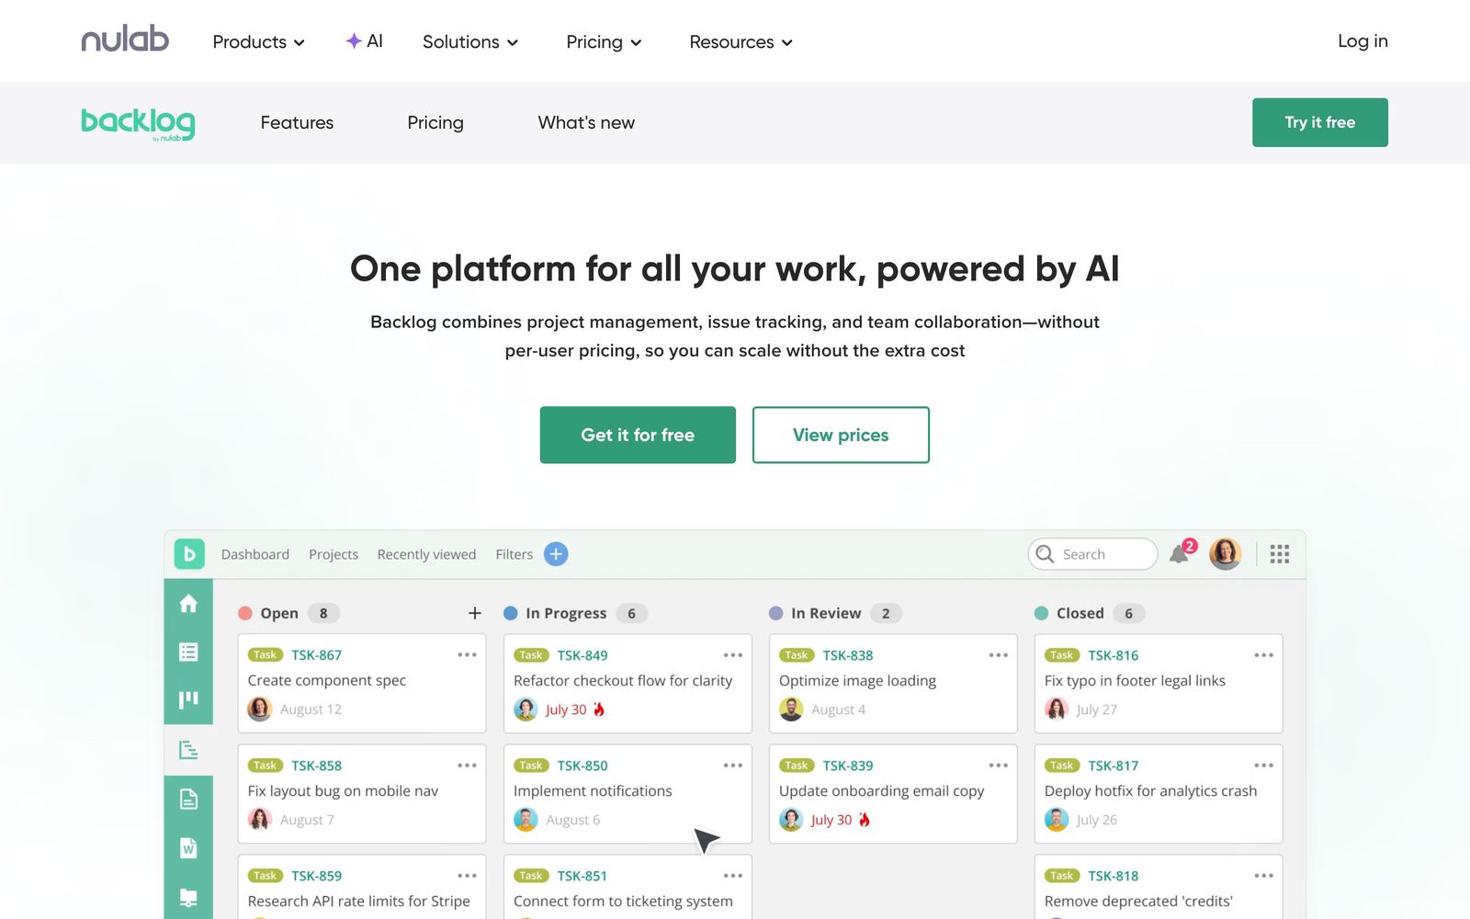Open the AI sparkle menu item
The height and width of the screenshot is (919, 1470).
click(x=365, y=41)
